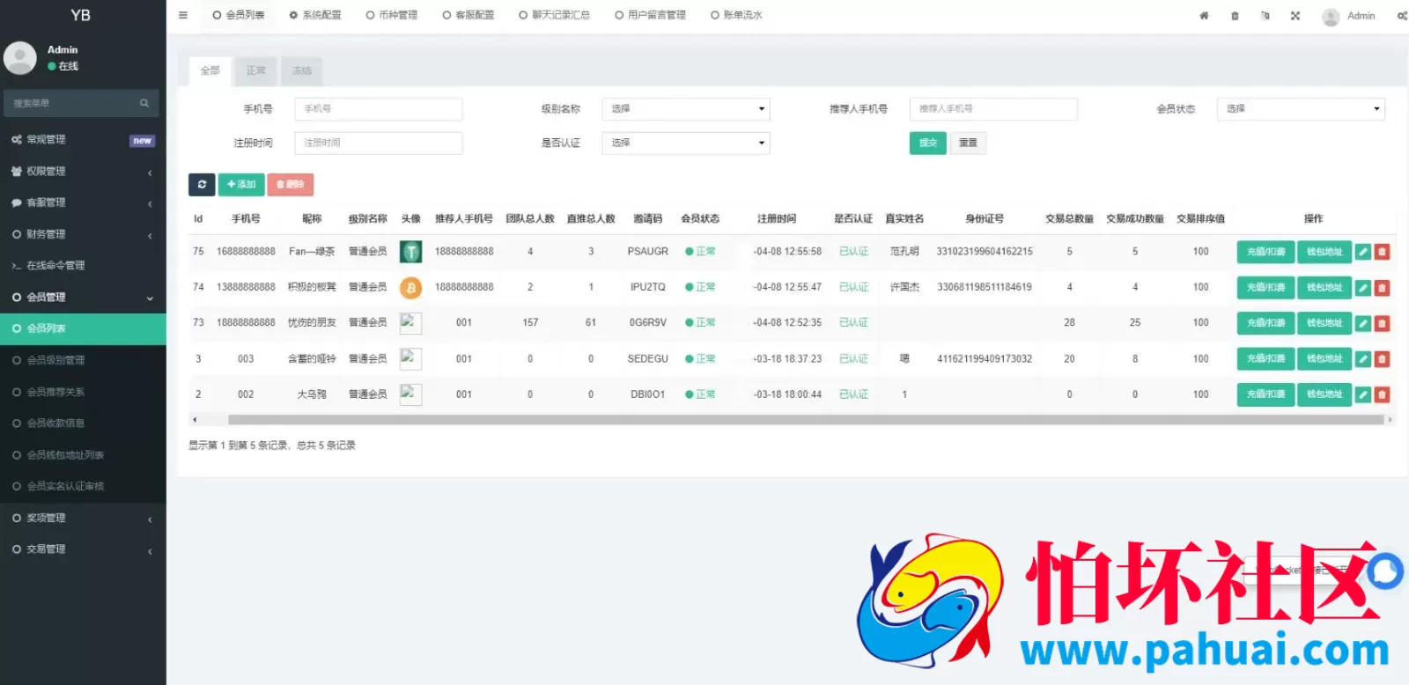Toggle fullscreen with the expand arrows icon
The image size is (1409, 685).
[1295, 16]
